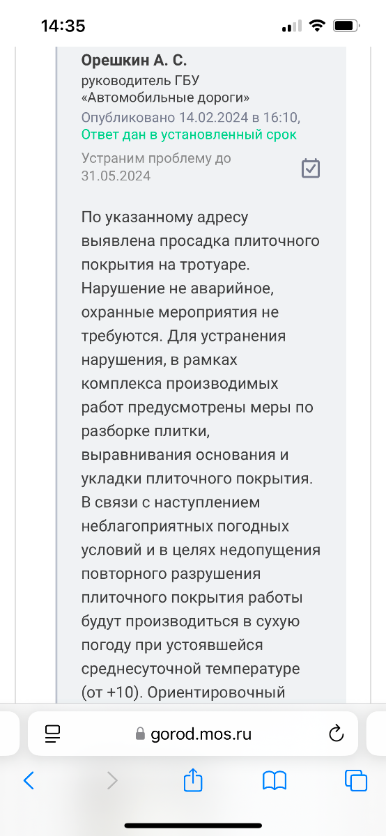Screen dimensions: 386x836
Task: Reload the gorod.mos.ru page
Action: tap(336, 733)
